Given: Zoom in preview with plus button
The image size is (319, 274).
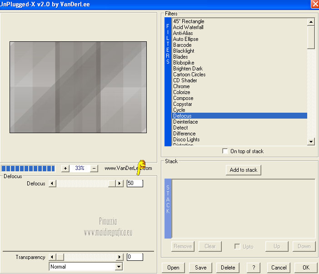Looking at the screenshot, I should [65, 169].
